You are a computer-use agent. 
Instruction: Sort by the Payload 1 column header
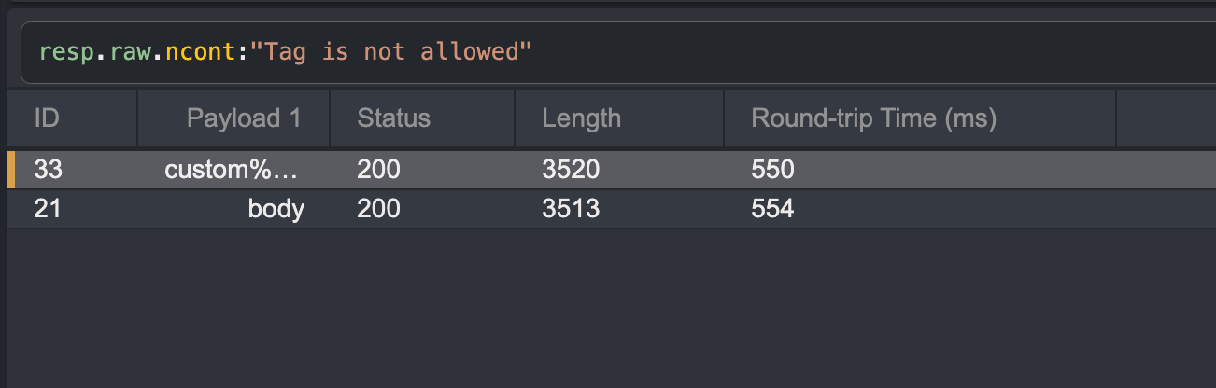click(244, 118)
